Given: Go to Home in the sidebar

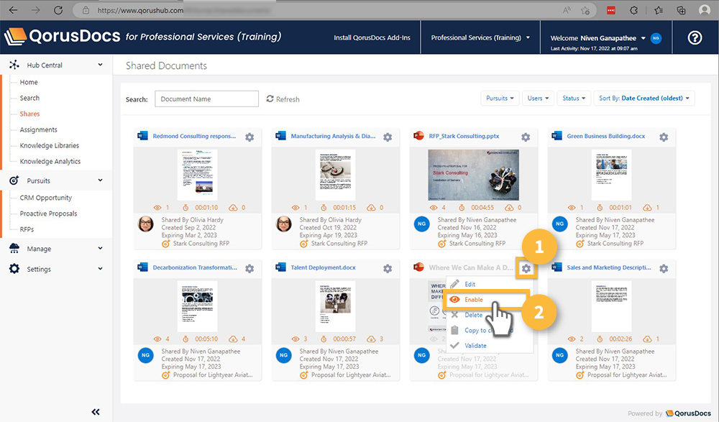Looking at the screenshot, I should click(29, 82).
